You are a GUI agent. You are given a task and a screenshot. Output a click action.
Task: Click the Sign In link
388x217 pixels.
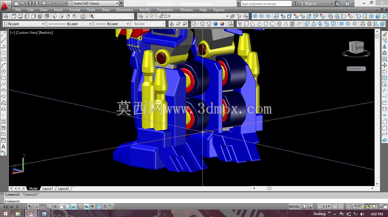click(311, 4)
